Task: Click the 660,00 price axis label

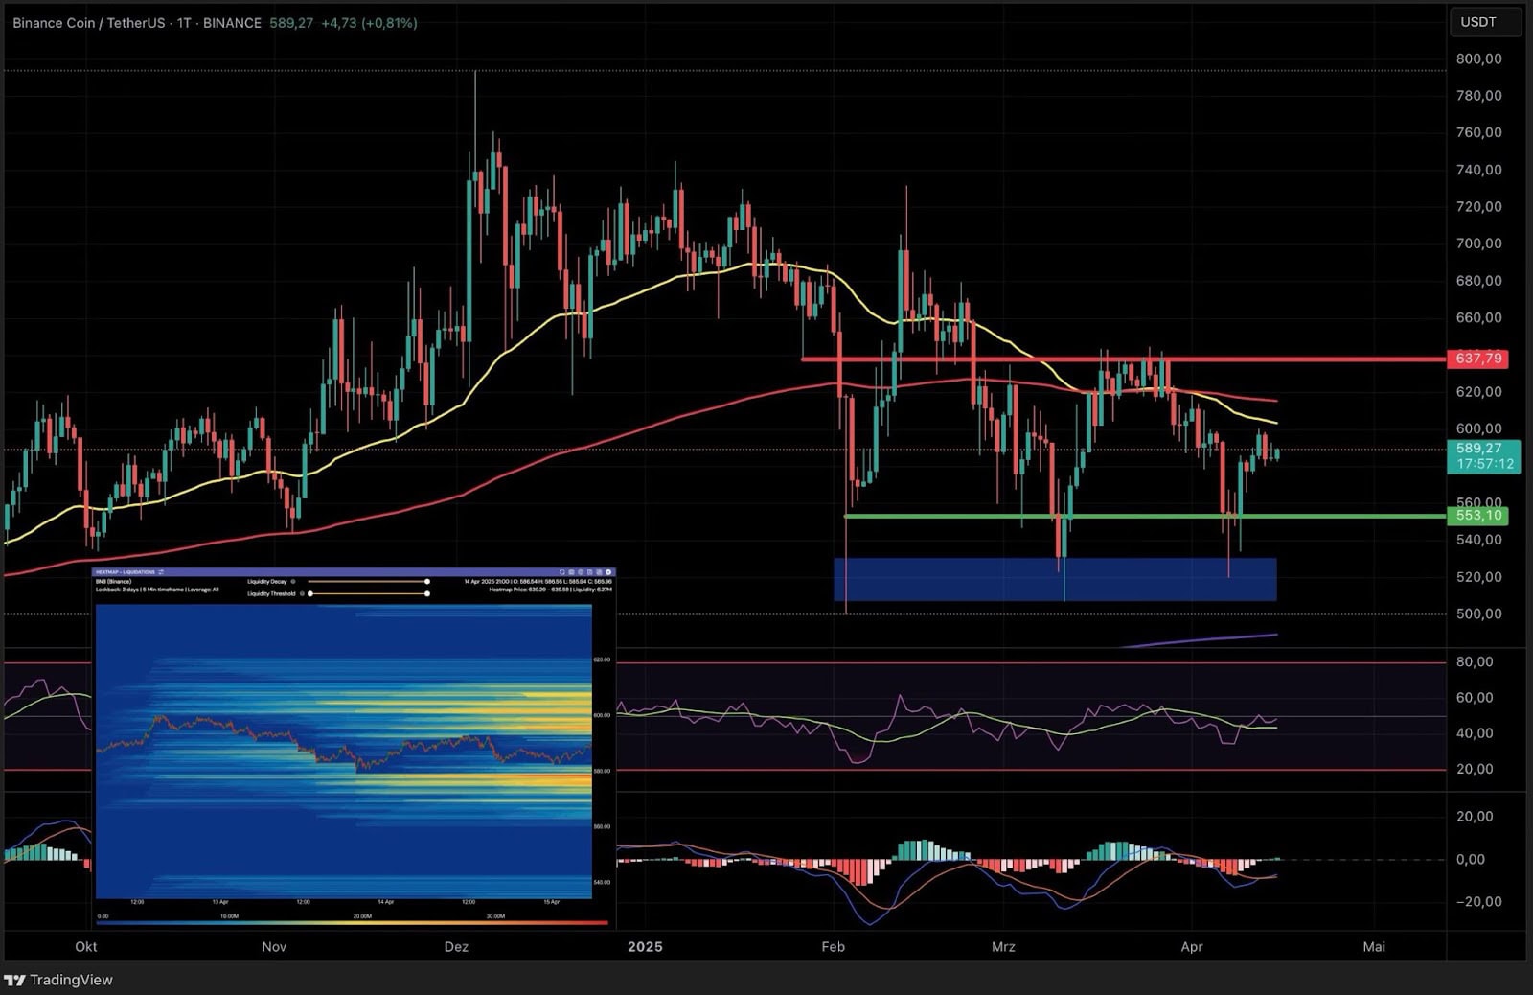Action: (x=1478, y=317)
